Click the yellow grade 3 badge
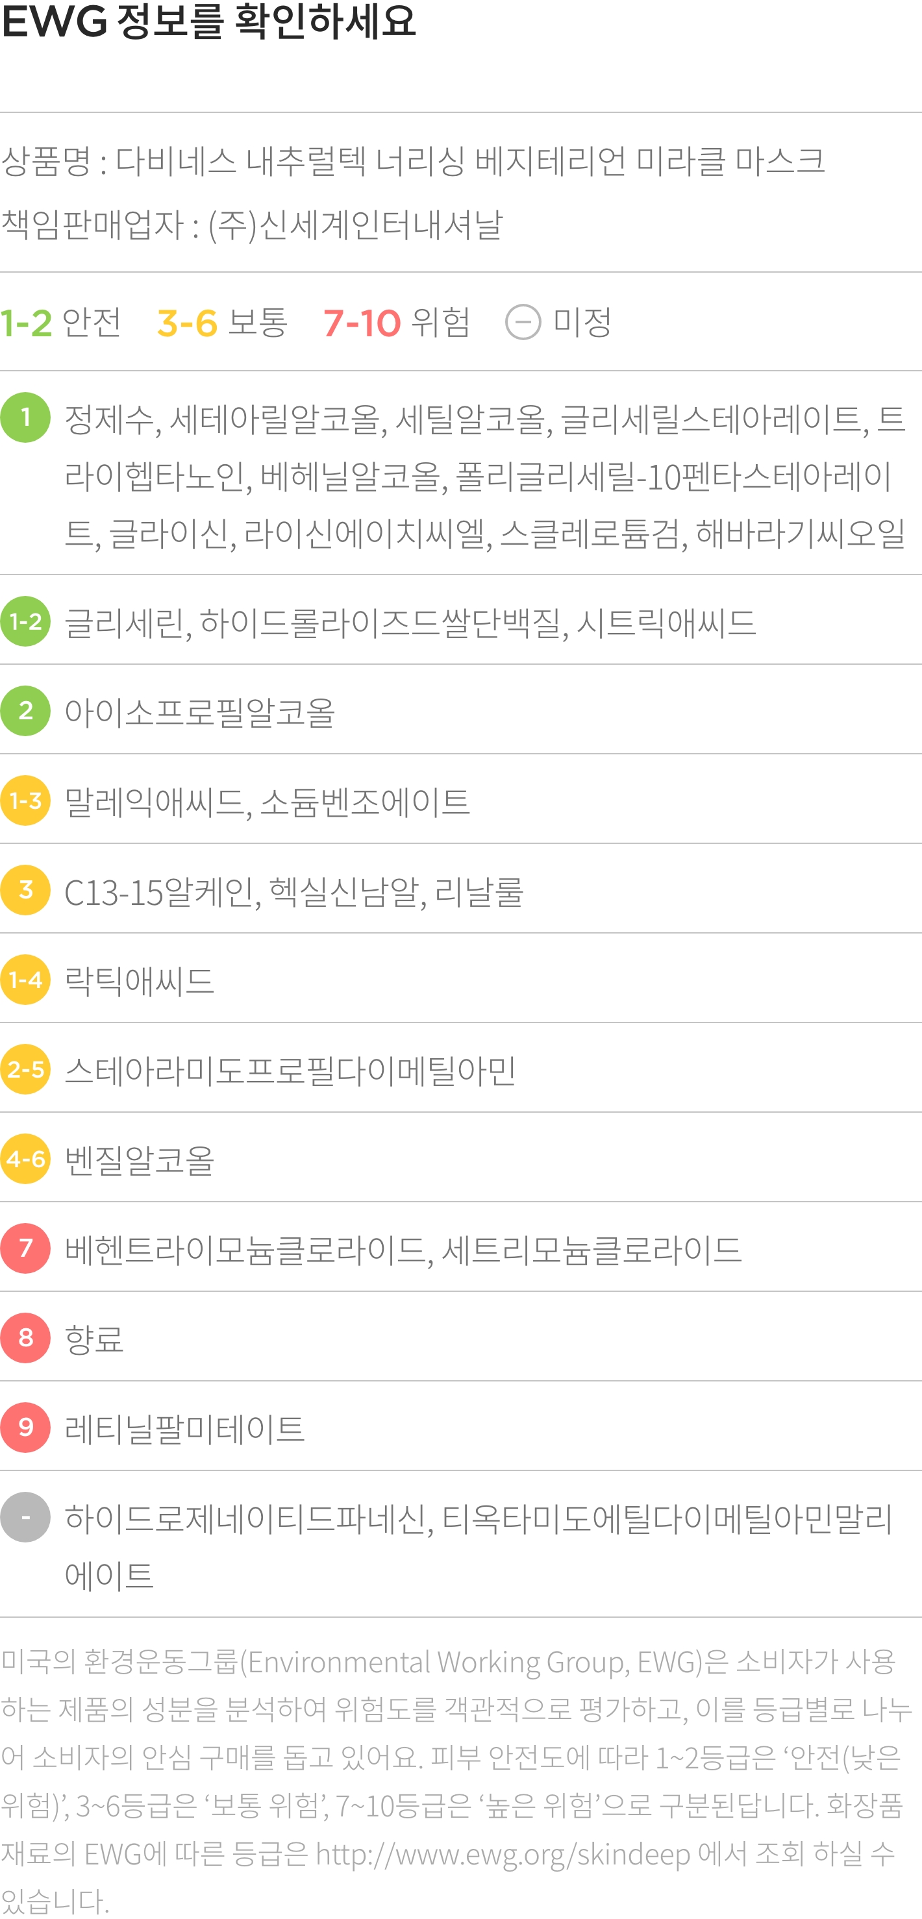 click(25, 890)
